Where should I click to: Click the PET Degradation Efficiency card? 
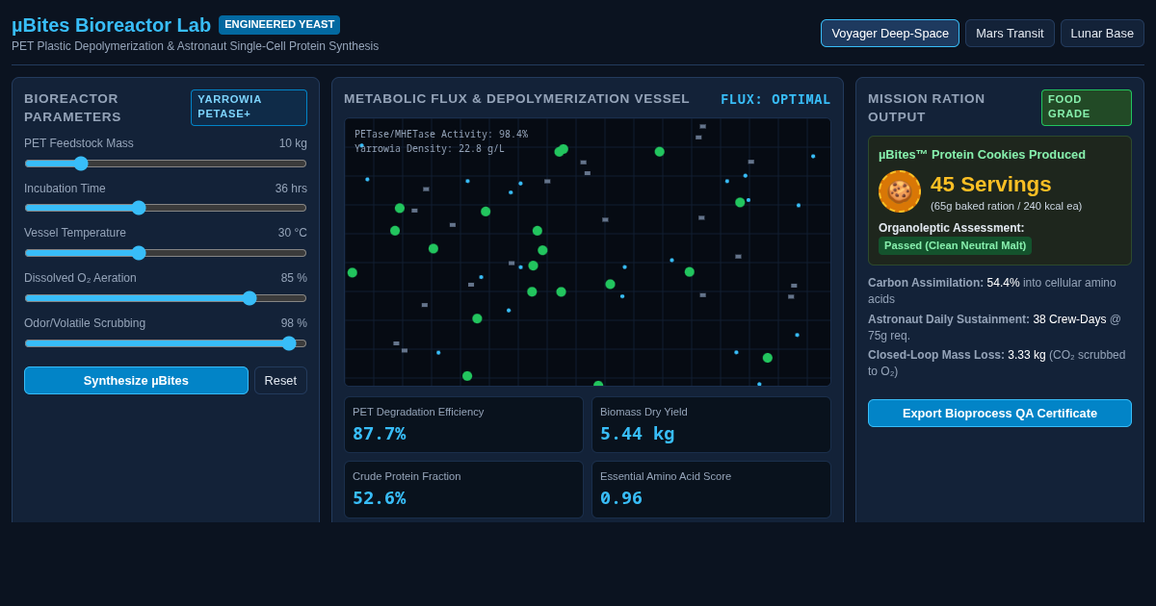pos(463,424)
